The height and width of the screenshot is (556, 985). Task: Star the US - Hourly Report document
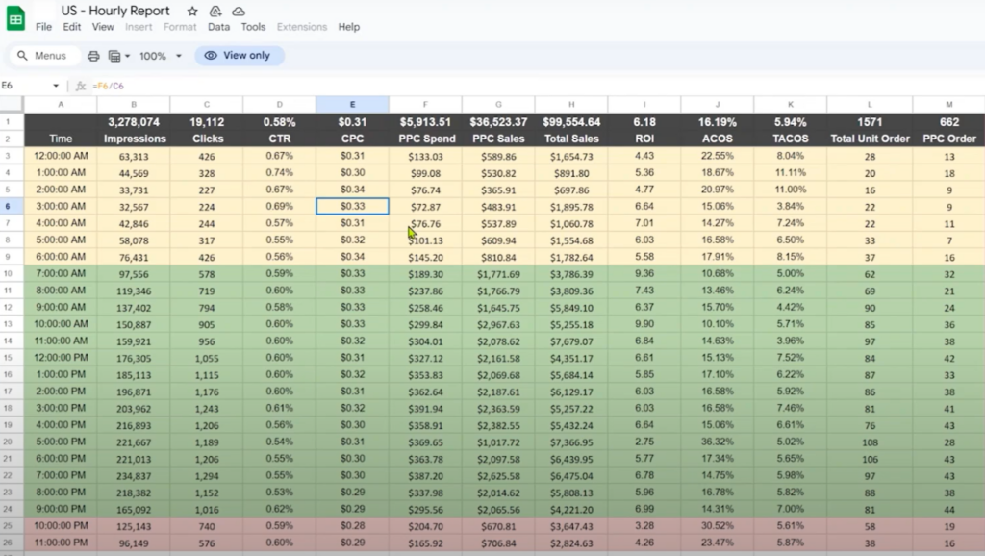tap(192, 11)
